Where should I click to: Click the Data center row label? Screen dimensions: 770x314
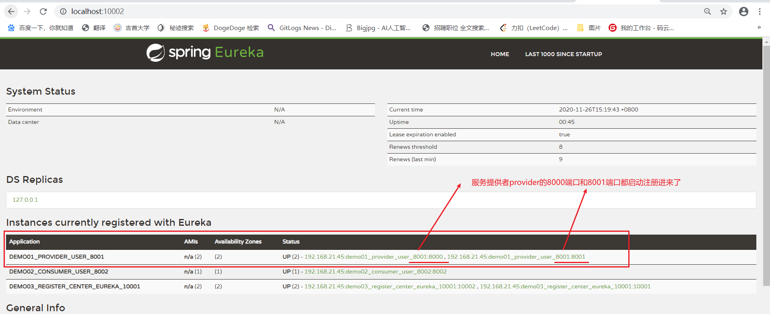(x=23, y=122)
